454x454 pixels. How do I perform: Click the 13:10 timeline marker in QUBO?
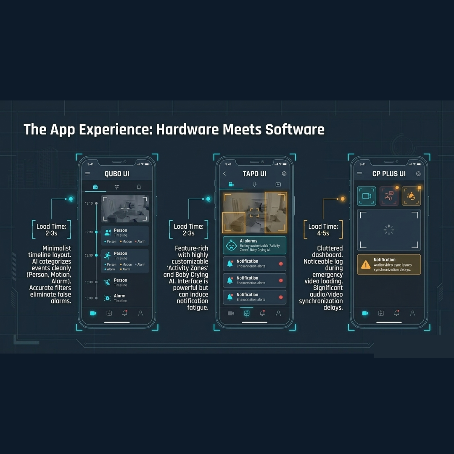[96, 203]
